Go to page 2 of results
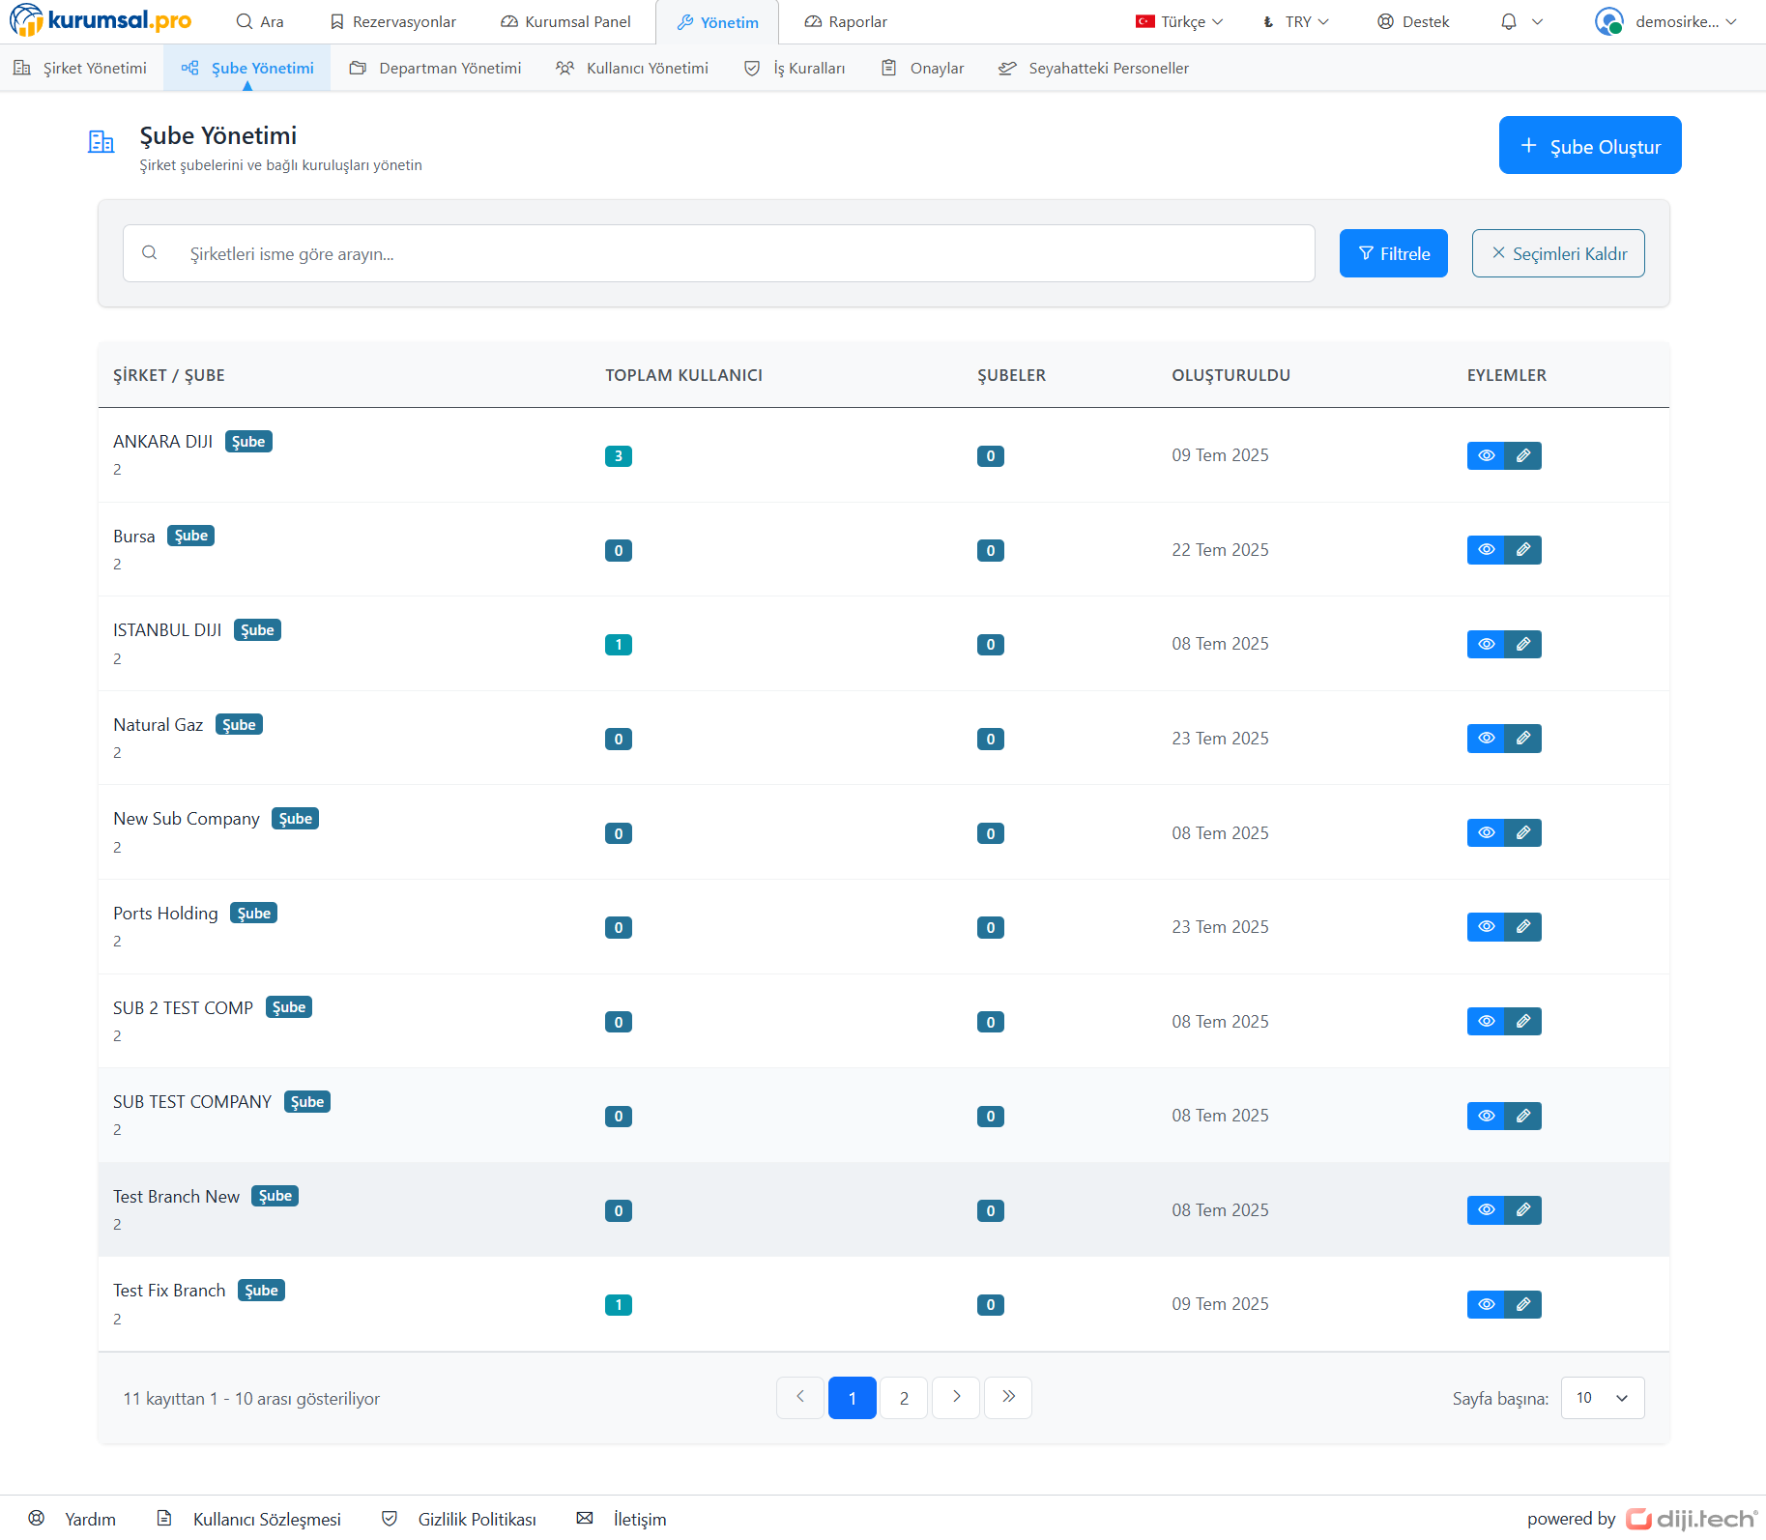Screen dimensions: 1766x1540 (x=904, y=1398)
